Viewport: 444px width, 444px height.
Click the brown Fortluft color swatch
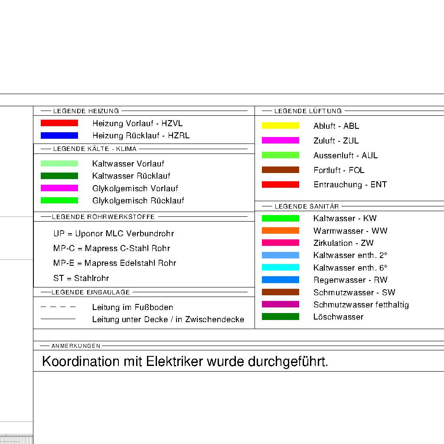pos(280,170)
